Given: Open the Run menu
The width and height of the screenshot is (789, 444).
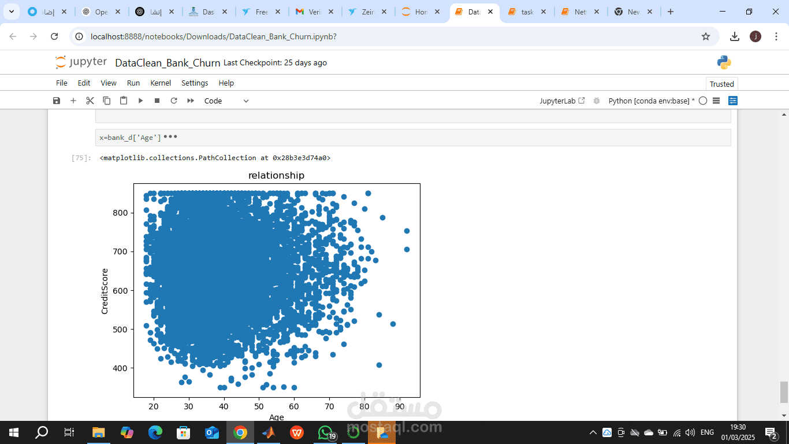Looking at the screenshot, I should pyautogui.click(x=133, y=83).
